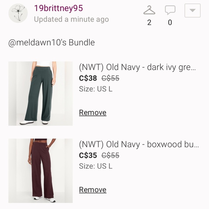Tap the C$38 price

(88, 78)
